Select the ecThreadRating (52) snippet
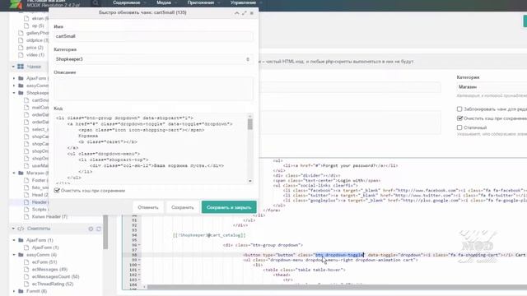The image size is (527, 296). coord(53,284)
